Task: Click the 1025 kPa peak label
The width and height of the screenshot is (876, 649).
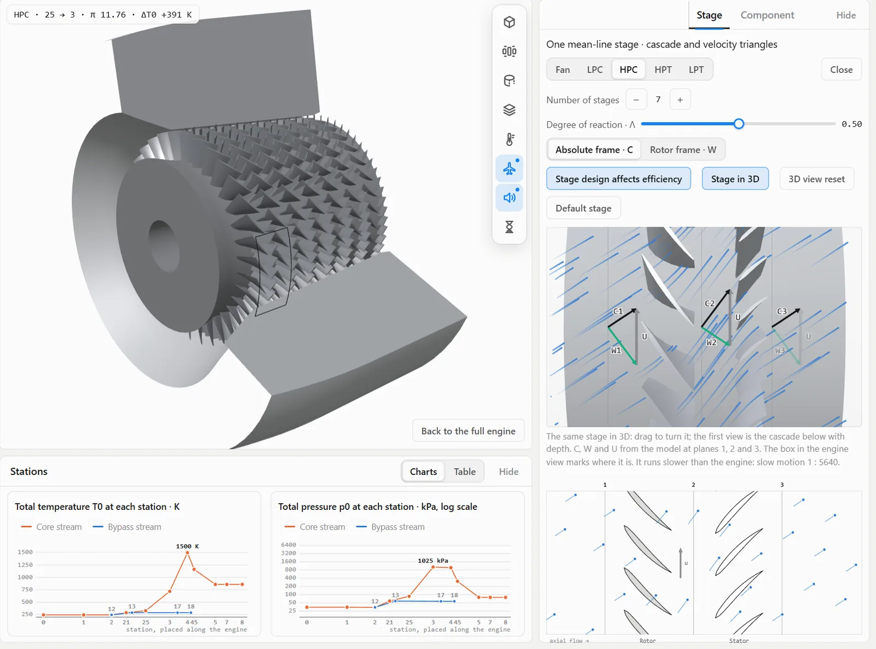Action: coord(433,561)
